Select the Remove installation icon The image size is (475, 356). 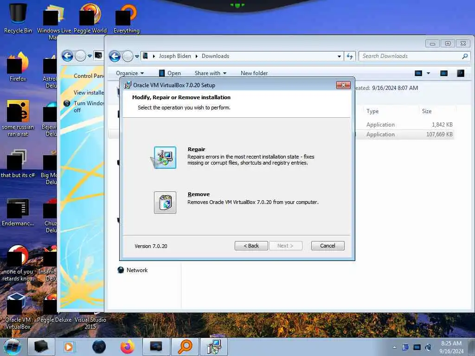(165, 203)
